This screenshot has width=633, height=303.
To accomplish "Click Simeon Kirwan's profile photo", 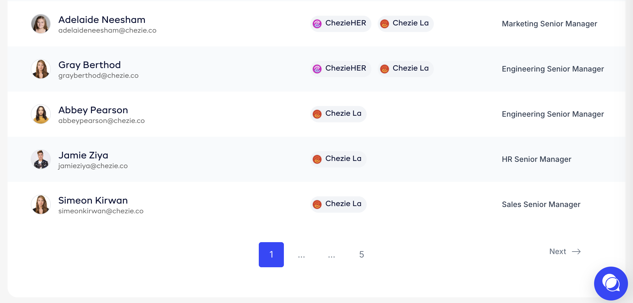I will (41, 205).
